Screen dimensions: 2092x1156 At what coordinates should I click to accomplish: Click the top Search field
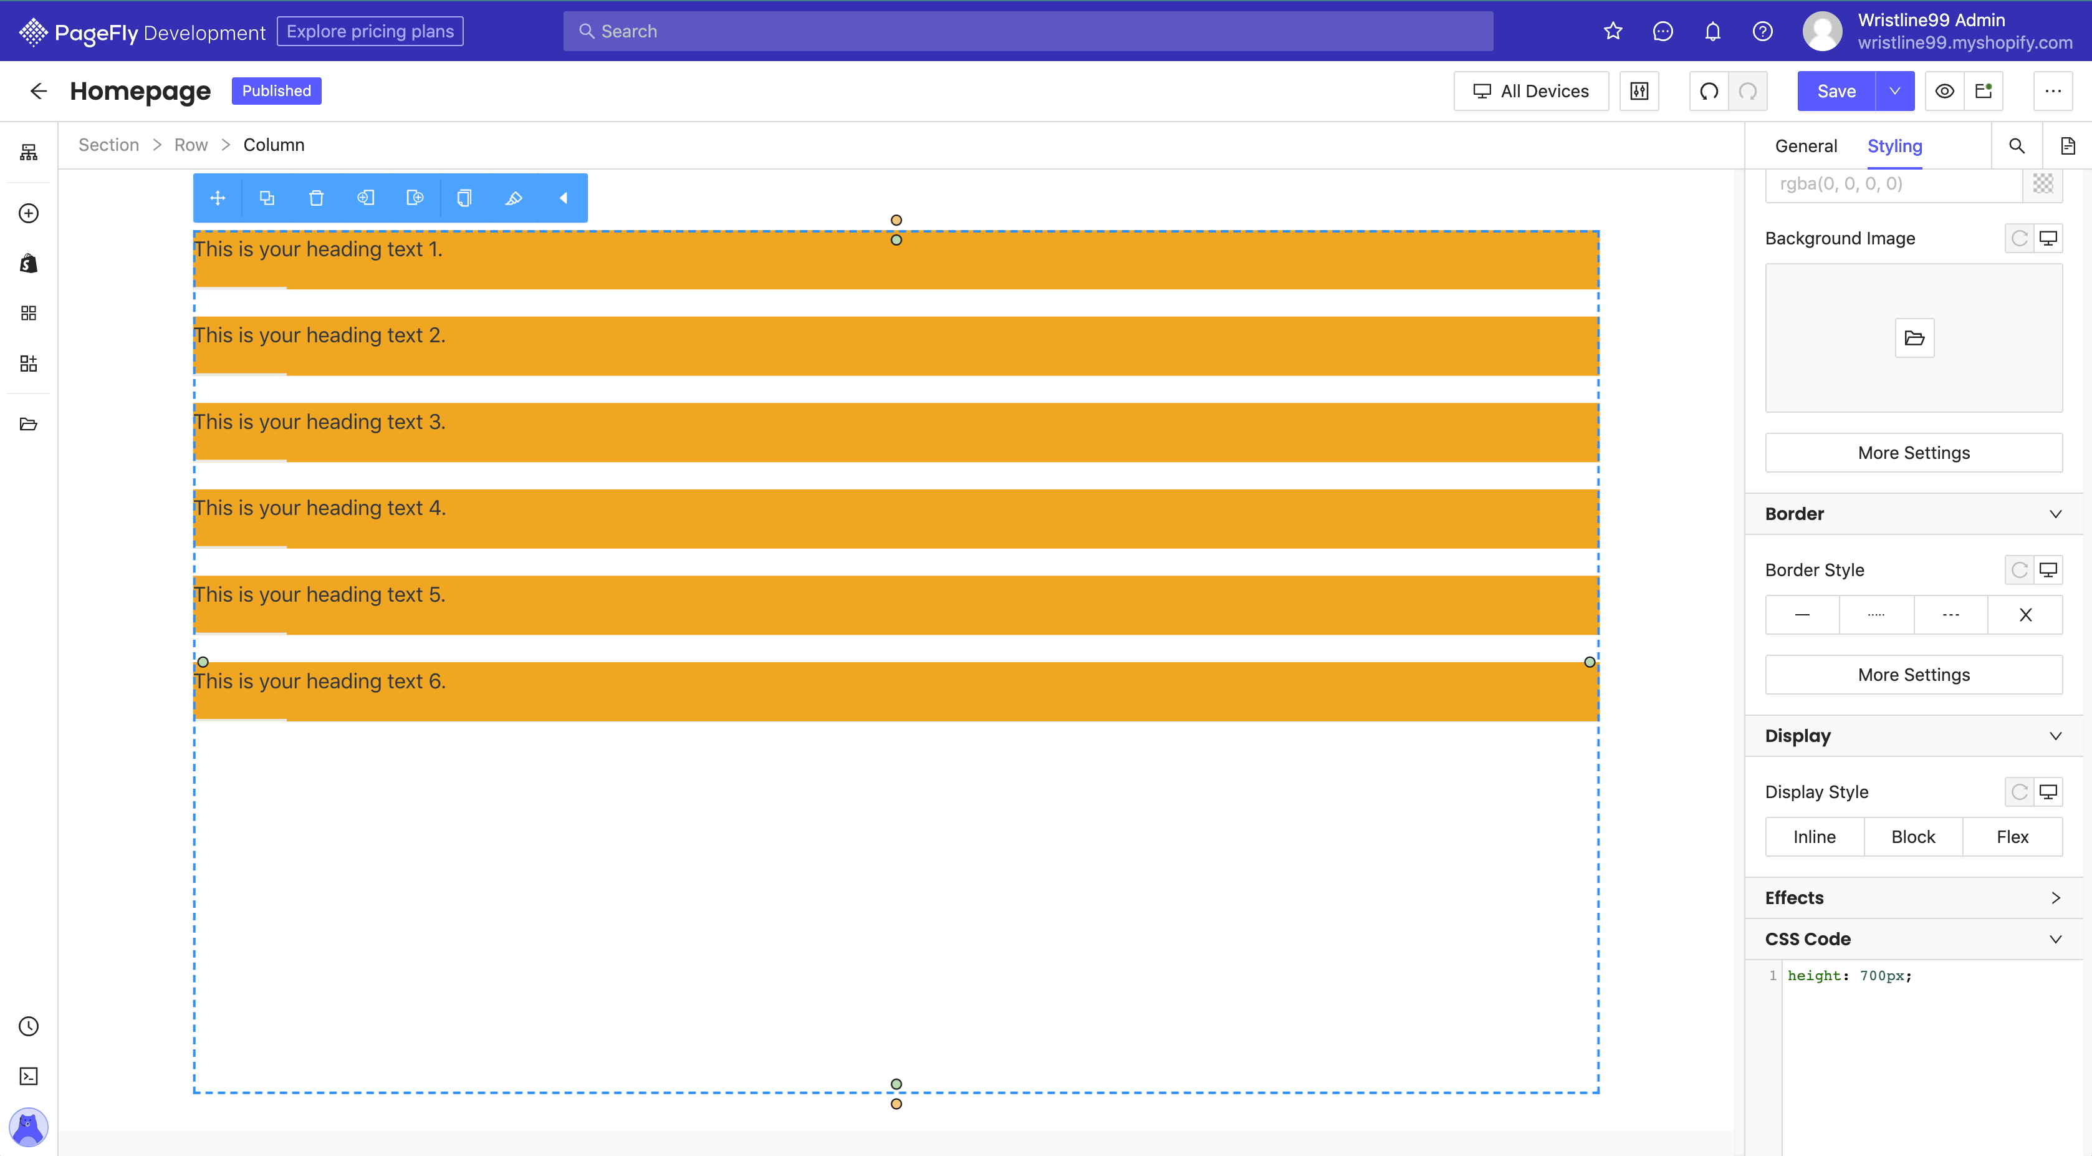point(1027,31)
